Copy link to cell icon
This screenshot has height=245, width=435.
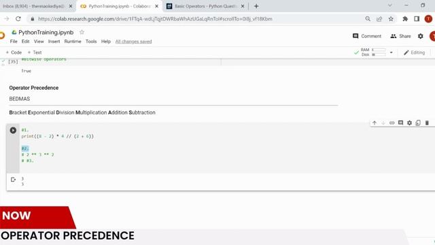point(391,122)
